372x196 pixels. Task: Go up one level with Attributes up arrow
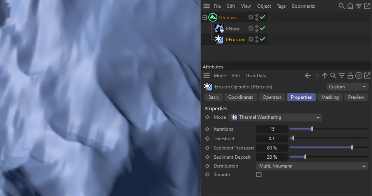click(x=325, y=76)
